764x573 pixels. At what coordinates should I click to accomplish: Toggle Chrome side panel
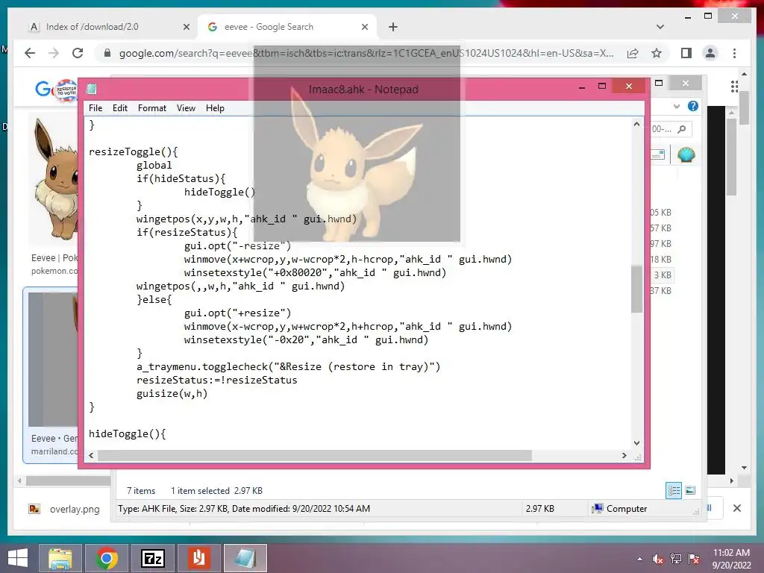[x=686, y=53]
